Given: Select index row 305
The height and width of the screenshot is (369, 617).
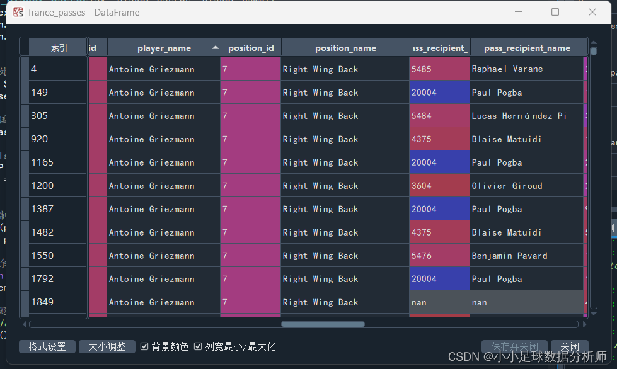Looking at the screenshot, I should (58, 115).
